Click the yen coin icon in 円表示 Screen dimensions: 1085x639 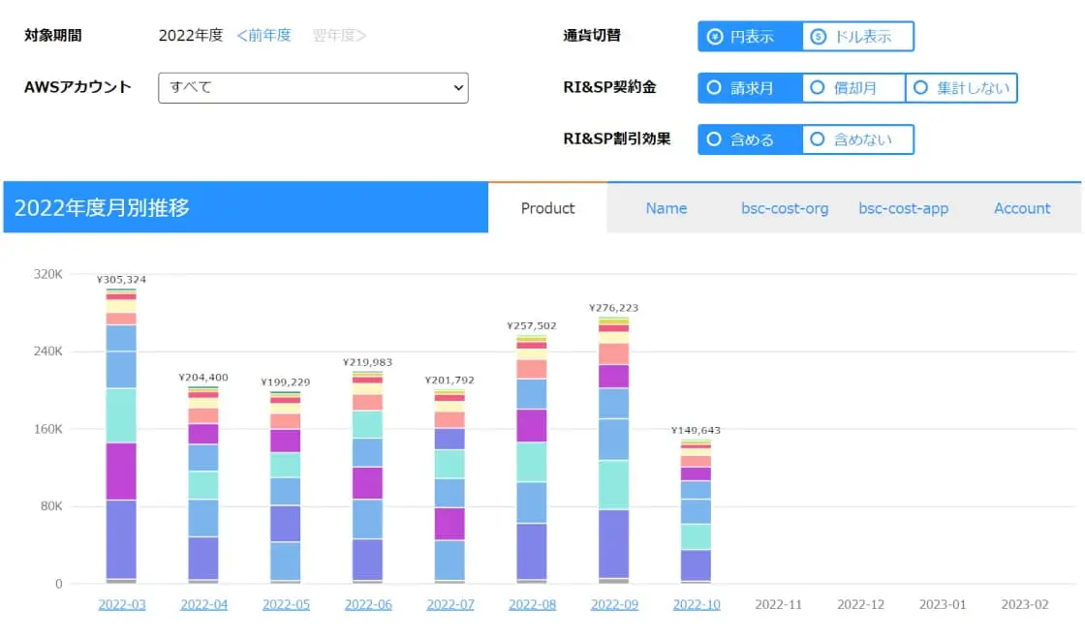715,37
